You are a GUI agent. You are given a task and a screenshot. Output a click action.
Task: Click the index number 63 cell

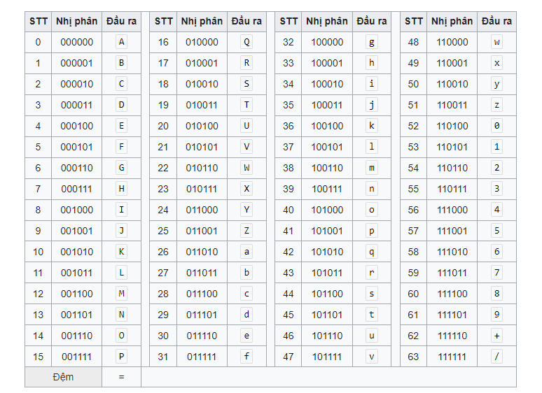coord(413,357)
